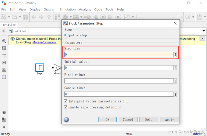Open the Edit menu

click(13, 10)
